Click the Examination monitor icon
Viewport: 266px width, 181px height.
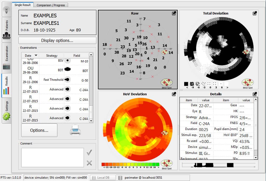[x=6, y=67]
